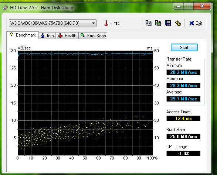Click the copy screenshot to clipboard icon
The image size is (217, 175).
pyautogui.click(x=158, y=23)
